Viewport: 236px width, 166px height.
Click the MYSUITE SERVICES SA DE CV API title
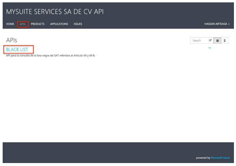(55, 12)
